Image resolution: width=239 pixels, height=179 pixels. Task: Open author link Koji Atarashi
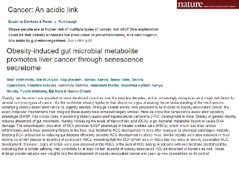click(71, 80)
